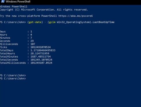Screen dimensions: 141x107
Task: Click the Milliseconds value 107
Action: pyautogui.click(x=33, y=44)
